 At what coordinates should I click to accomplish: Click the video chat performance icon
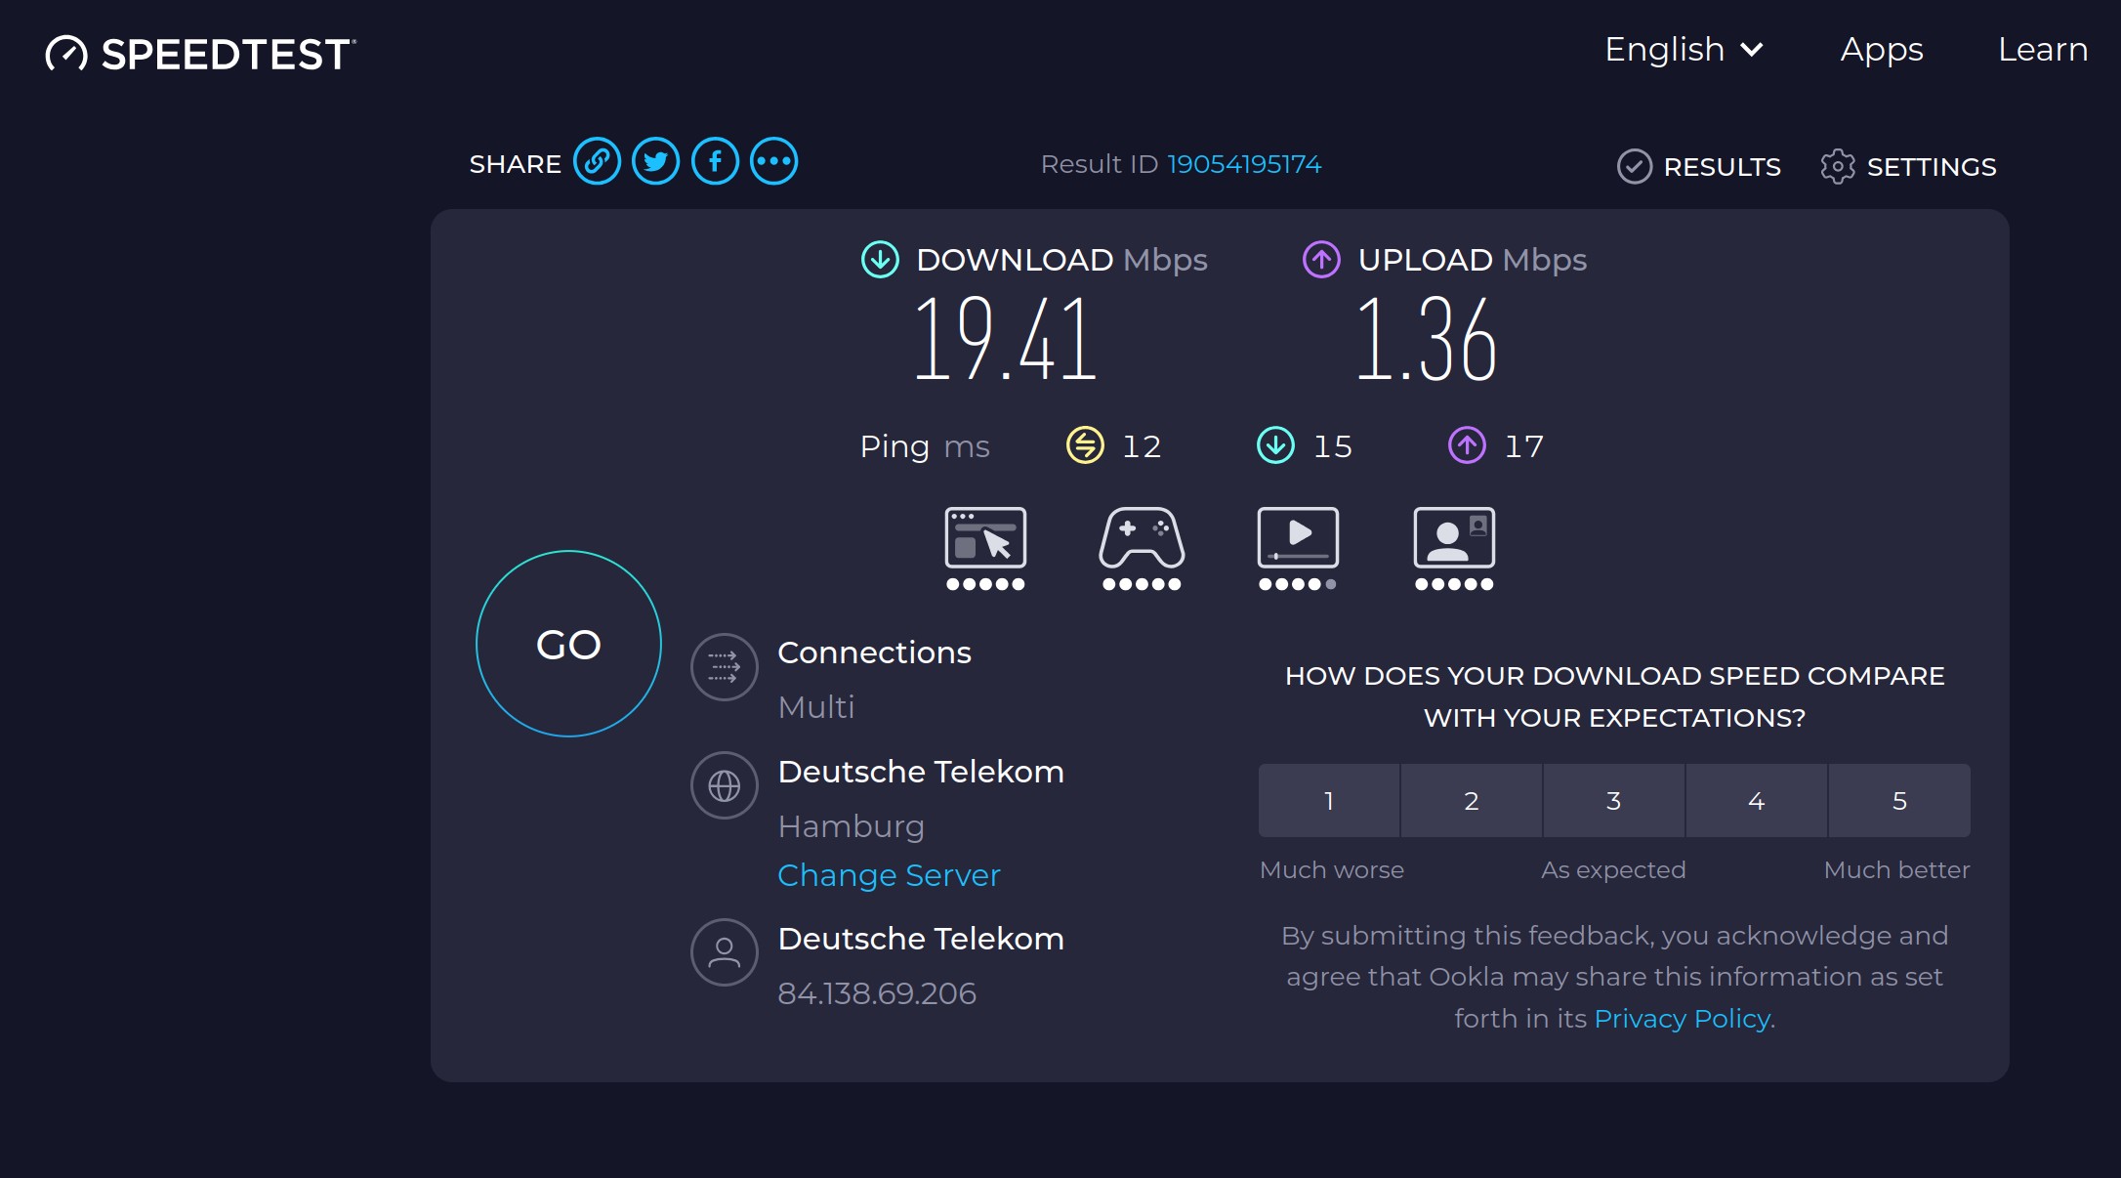[1454, 538]
